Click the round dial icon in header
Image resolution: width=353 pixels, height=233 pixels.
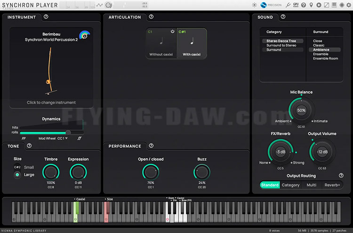[108, 5]
